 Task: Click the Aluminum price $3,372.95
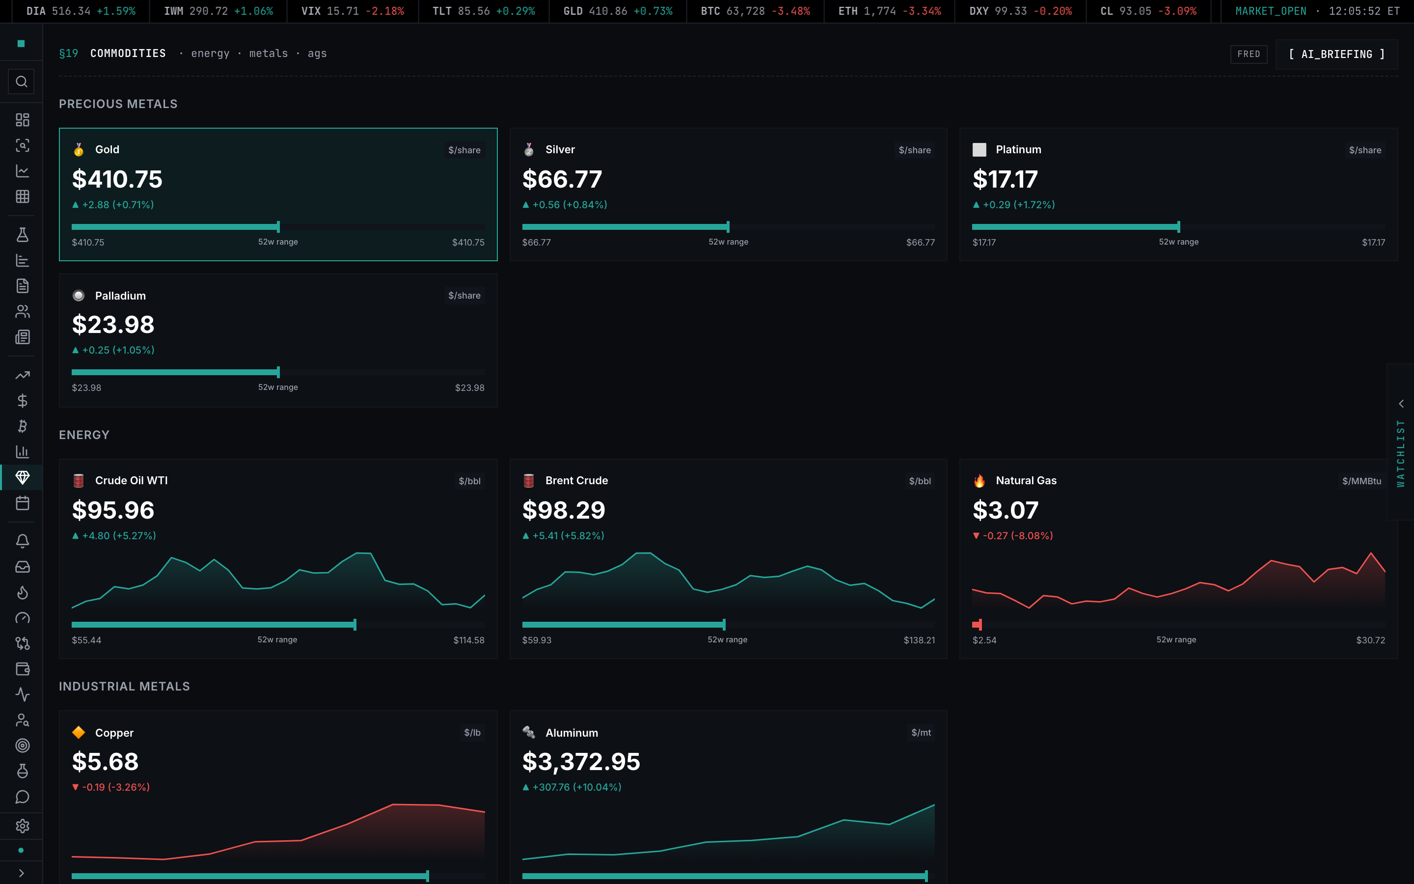(x=581, y=761)
